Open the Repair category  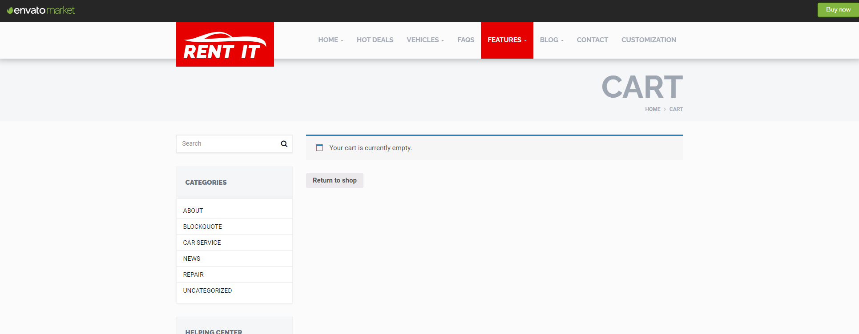tap(194, 274)
